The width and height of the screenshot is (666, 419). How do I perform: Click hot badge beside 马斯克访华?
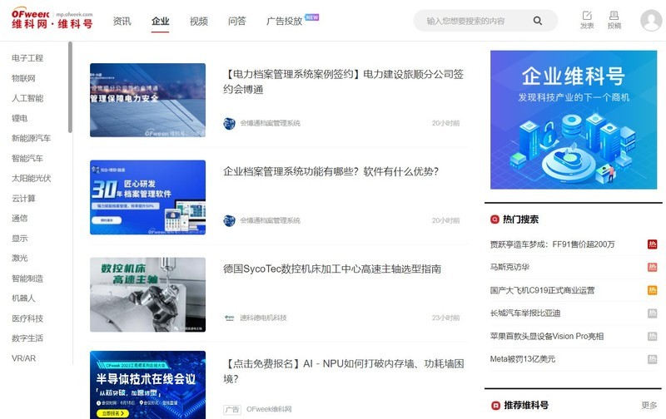pos(652,267)
